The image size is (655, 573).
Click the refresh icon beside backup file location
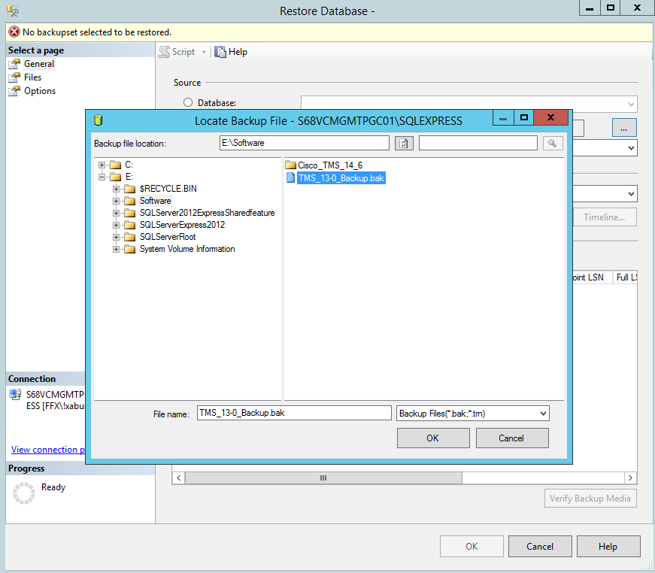coord(404,143)
